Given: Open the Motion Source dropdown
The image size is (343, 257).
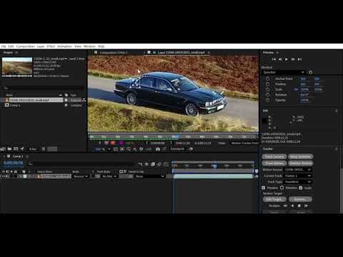Looking at the screenshot, I should point(298,170).
